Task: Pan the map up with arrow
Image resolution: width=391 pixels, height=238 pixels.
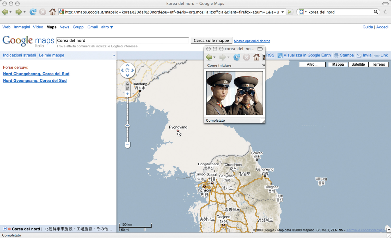Action: [x=127, y=65]
